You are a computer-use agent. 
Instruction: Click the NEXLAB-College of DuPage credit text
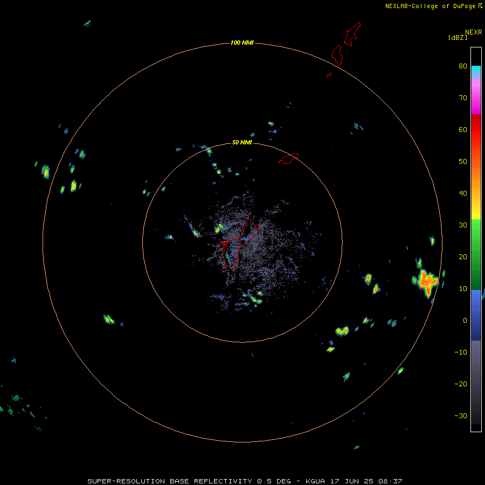point(431,6)
